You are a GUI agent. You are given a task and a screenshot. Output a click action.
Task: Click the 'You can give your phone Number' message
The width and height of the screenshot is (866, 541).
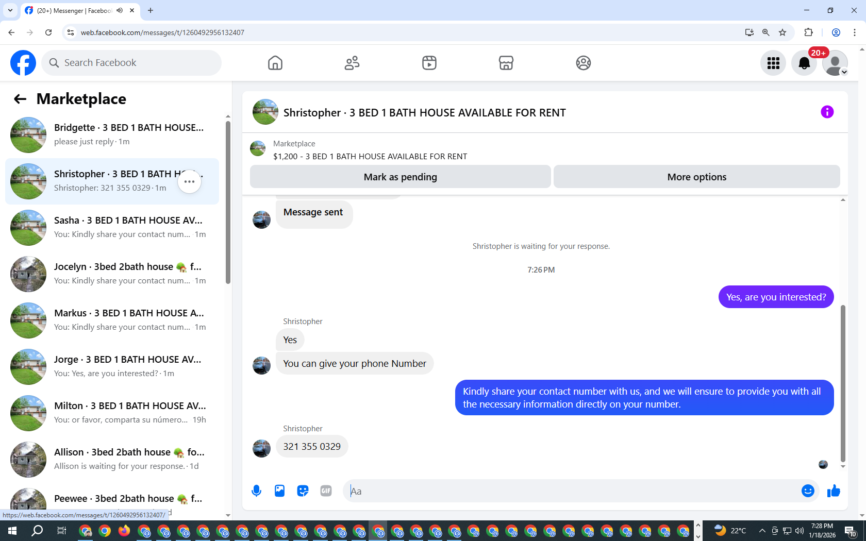click(355, 364)
